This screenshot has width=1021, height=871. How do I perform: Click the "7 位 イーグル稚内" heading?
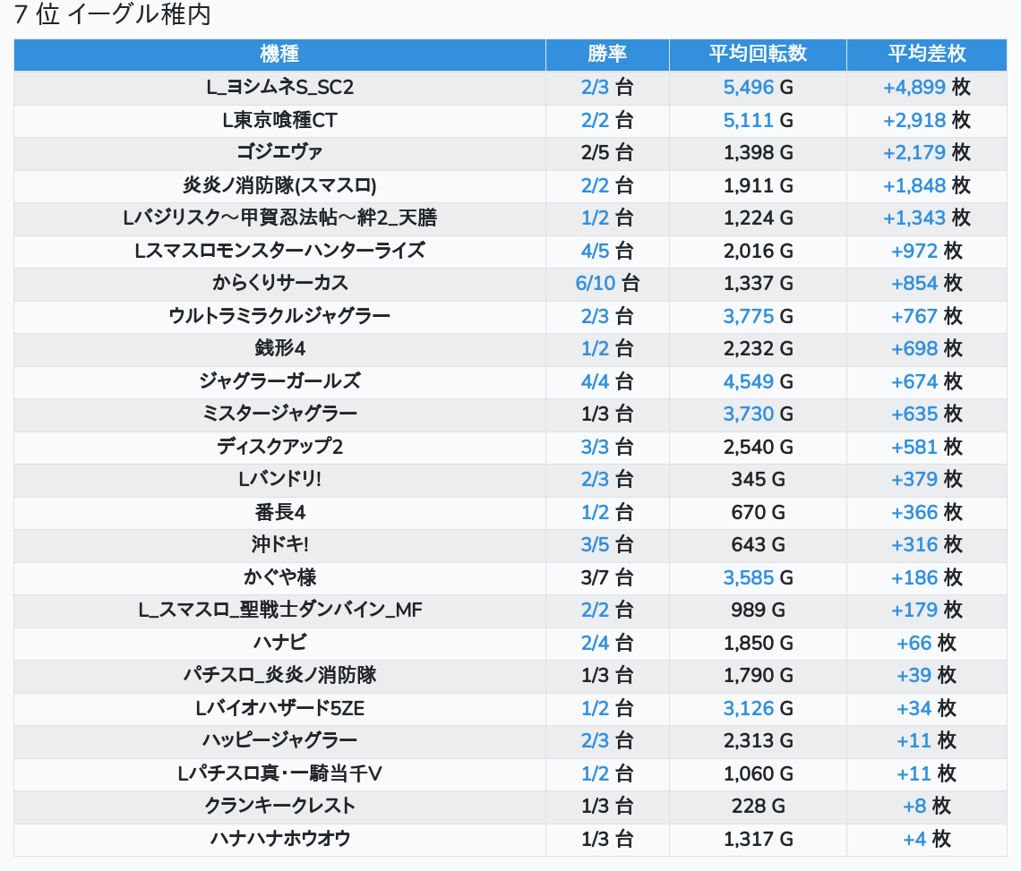coord(113,15)
